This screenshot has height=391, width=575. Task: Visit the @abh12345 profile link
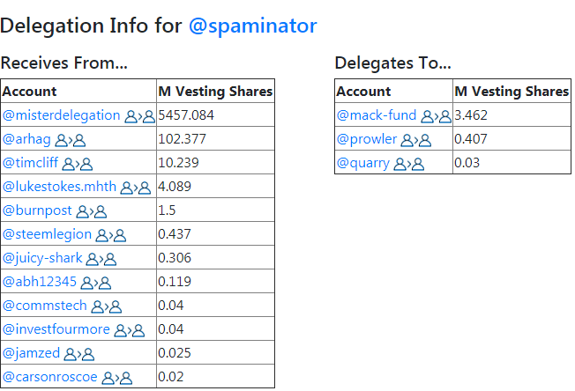pos(40,283)
